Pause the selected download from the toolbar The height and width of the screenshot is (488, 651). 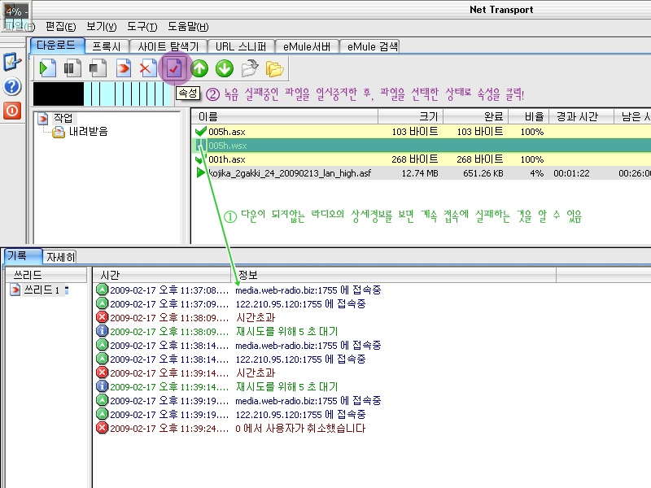click(x=72, y=68)
